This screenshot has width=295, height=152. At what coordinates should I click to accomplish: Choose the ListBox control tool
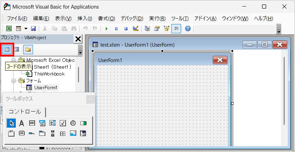pos(53,123)
